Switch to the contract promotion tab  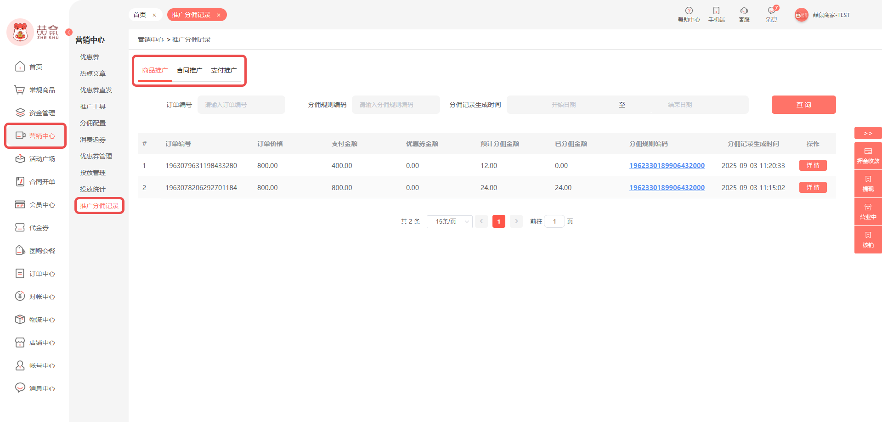[189, 71]
